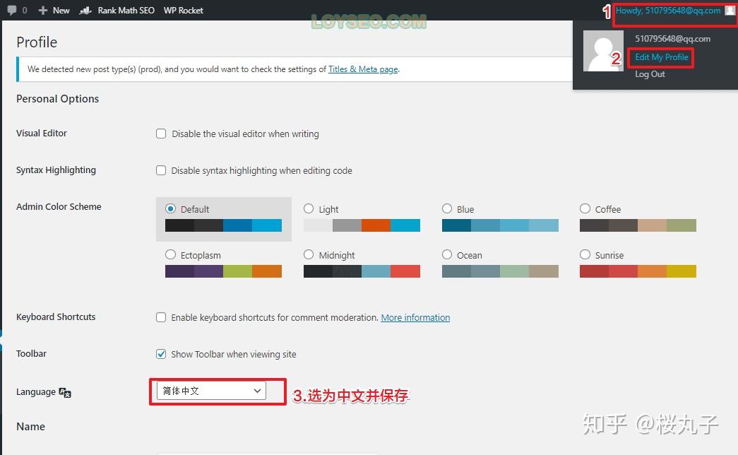Open the Rank Math SEO menu
This screenshot has width=738, height=455.
tap(117, 11)
